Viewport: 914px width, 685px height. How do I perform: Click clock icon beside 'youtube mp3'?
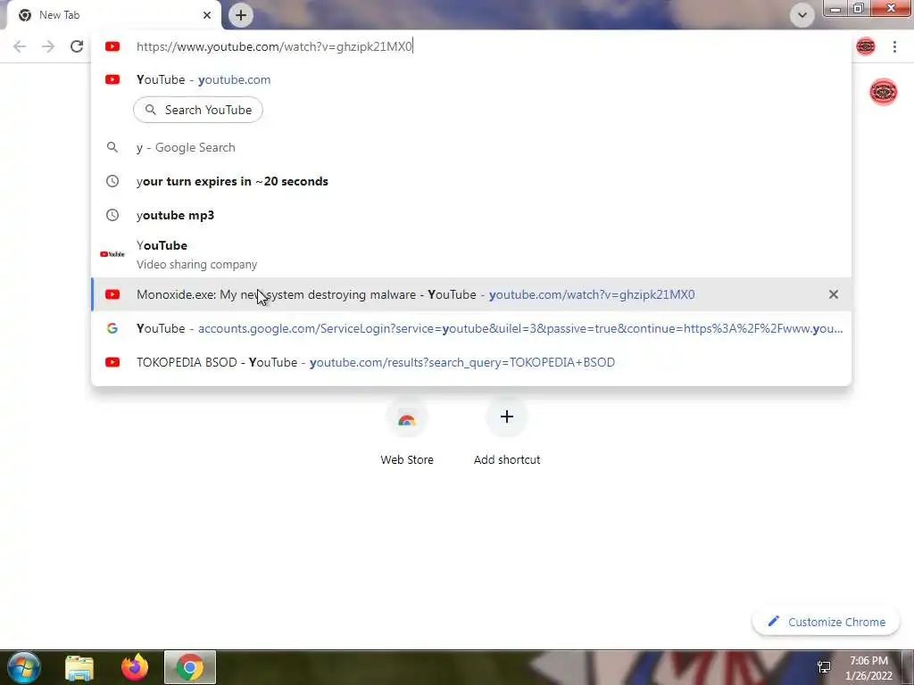tap(112, 215)
